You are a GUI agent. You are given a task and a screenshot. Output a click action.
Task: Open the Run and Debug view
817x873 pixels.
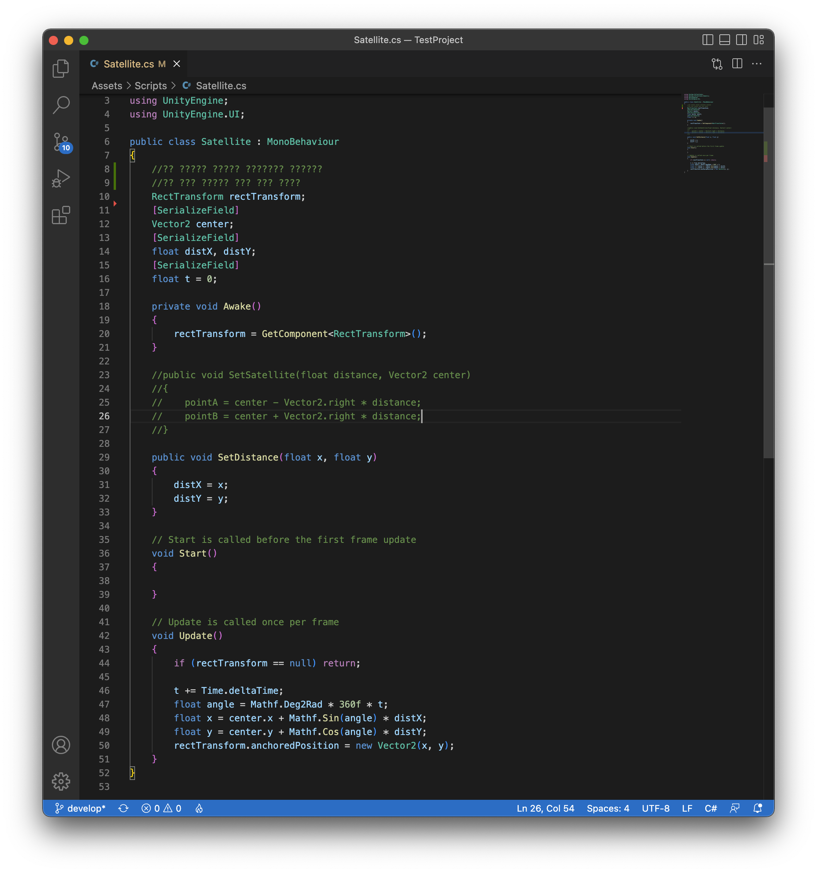click(x=61, y=178)
